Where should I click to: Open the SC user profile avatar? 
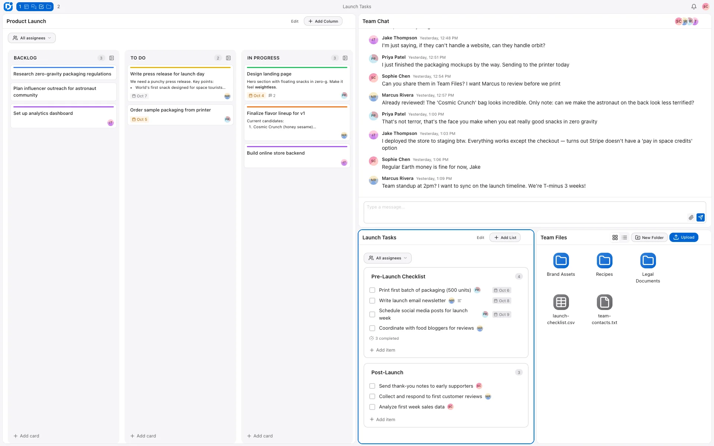point(705,7)
